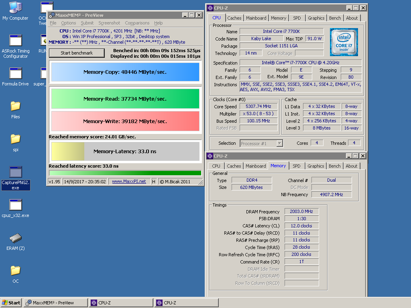
Task: Switch to Mainboard tab in upper CPU-Z
Action: pos(256,18)
